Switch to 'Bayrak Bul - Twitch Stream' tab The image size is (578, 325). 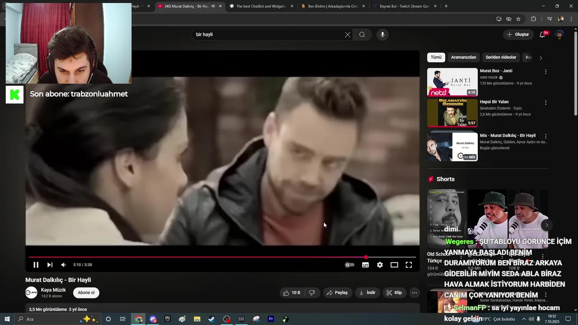pyautogui.click(x=404, y=6)
